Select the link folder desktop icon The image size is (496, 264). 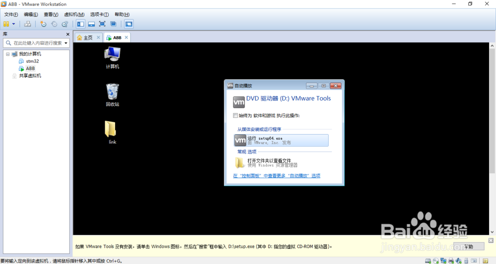point(111,132)
